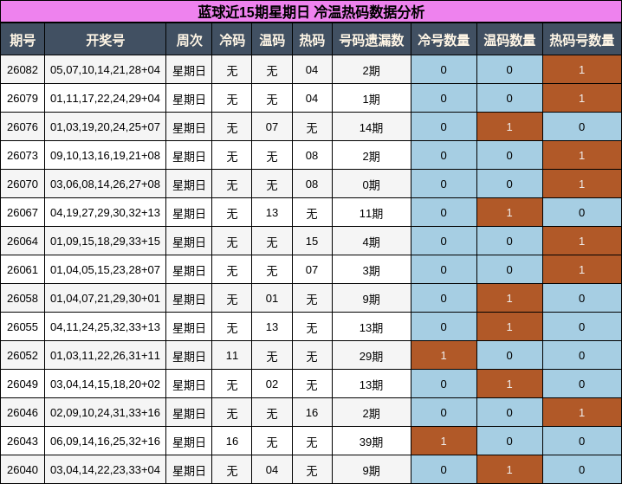The image size is (622, 484).
Task: Select the 热码 column header
Action: 312,39
